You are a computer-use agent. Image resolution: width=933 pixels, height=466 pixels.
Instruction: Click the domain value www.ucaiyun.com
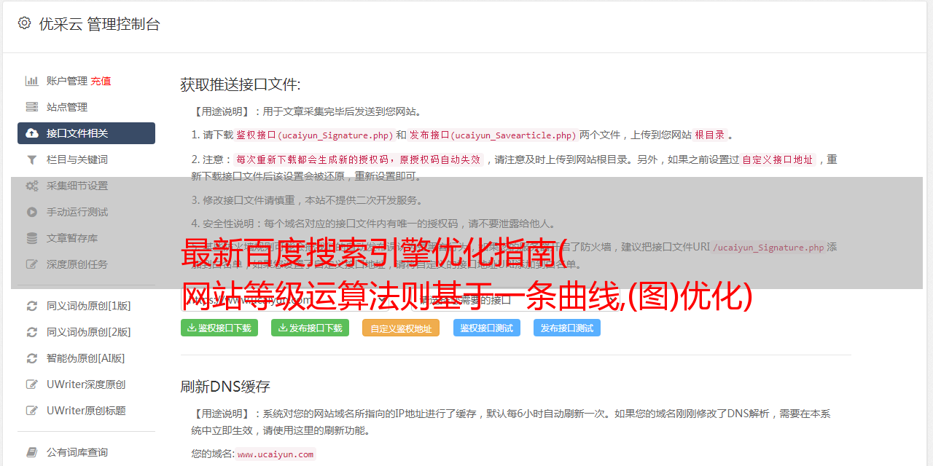[276, 454]
